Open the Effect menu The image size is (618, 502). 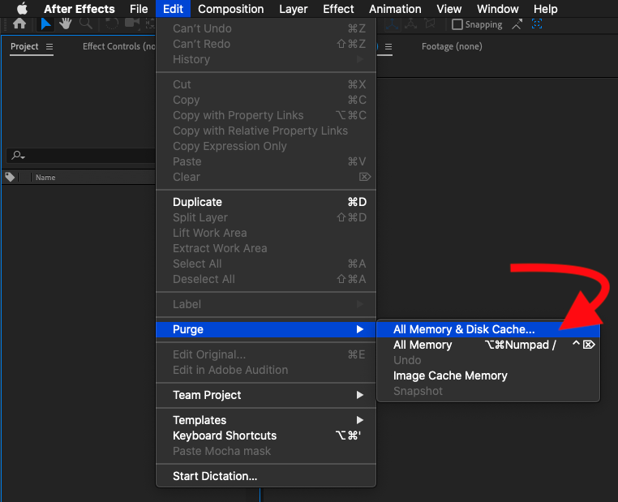pos(338,9)
